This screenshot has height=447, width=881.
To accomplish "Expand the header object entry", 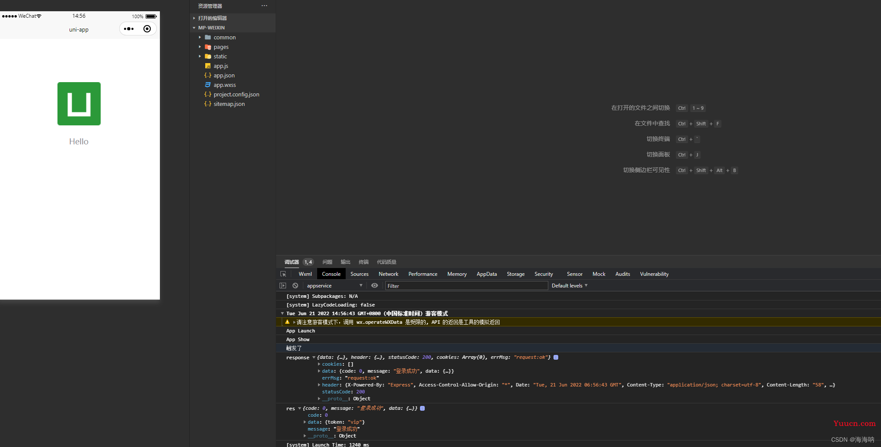I will pyautogui.click(x=319, y=385).
